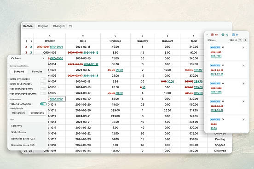This screenshot has width=254, height=169.
Task: Go to next change arrow
Action: click(x=245, y=40)
